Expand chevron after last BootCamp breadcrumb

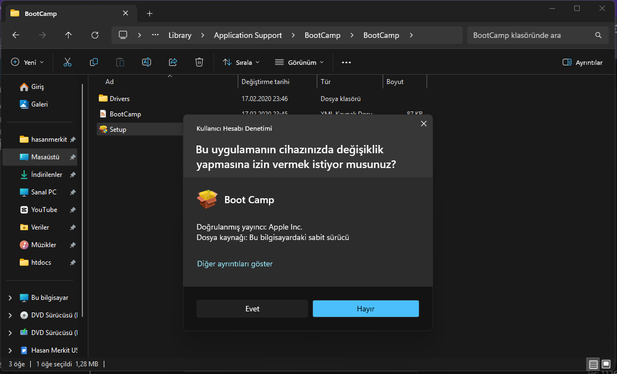[x=411, y=35]
